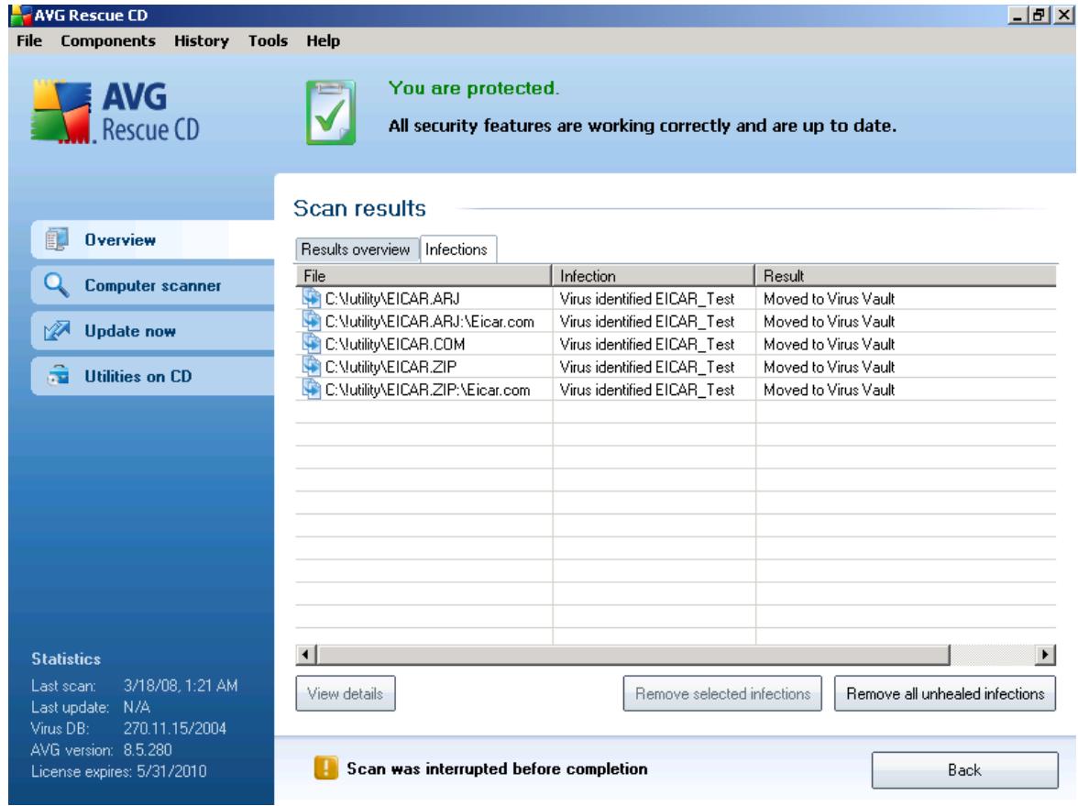Sort by the File column header
Viewport: 1078px width, 806px height.
coord(423,276)
